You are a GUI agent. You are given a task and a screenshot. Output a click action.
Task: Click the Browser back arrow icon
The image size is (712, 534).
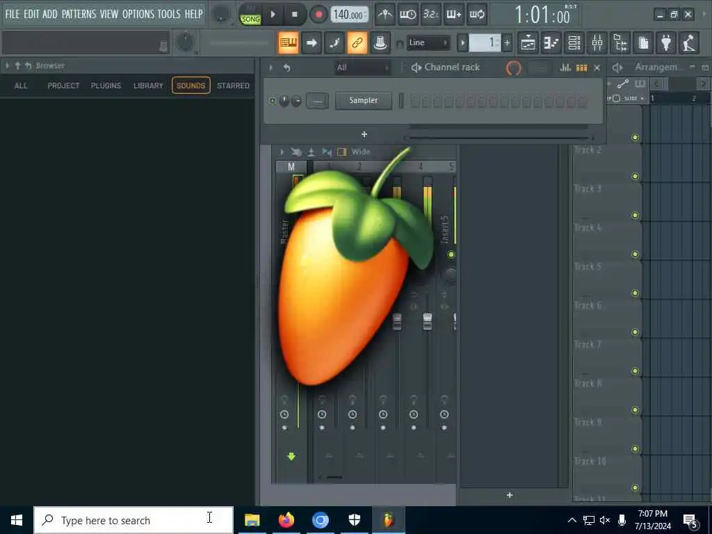28,66
